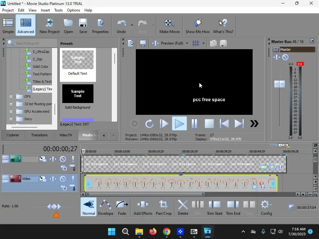Stop playback
The height and width of the screenshot is (239, 319).
[209, 124]
